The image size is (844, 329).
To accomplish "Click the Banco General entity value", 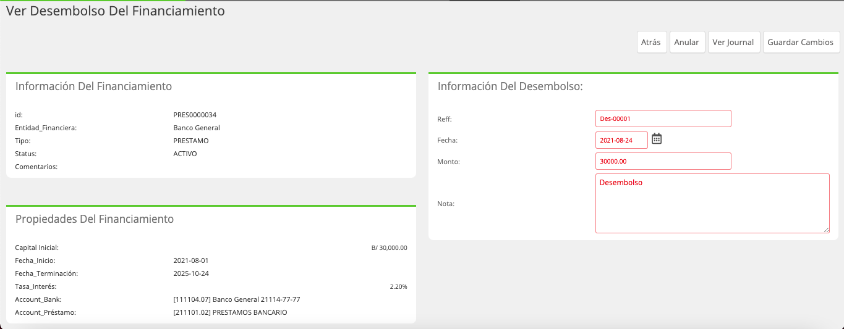I will [x=197, y=128].
